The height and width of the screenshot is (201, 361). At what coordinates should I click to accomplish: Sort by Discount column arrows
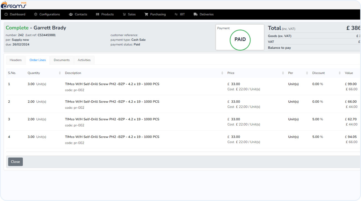(x=340, y=73)
